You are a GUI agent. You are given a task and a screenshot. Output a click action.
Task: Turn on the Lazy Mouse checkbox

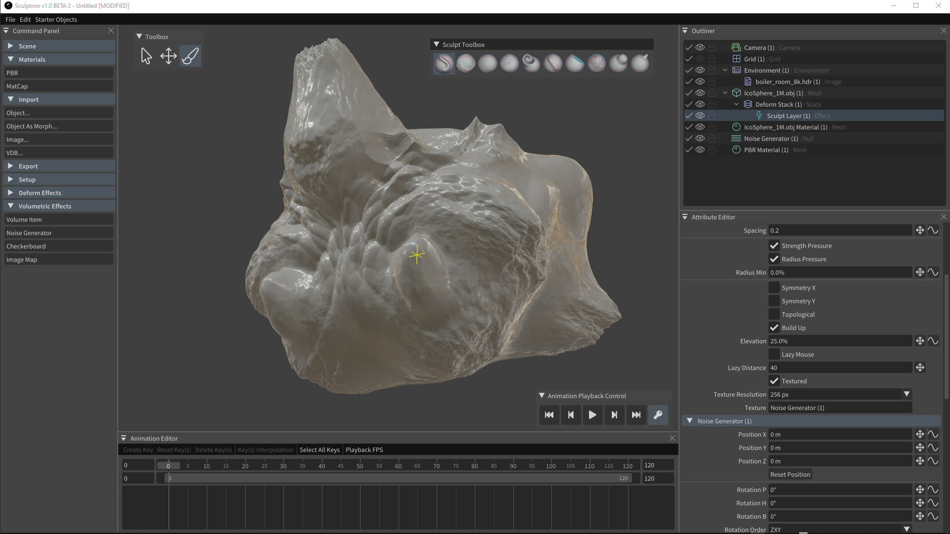(774, 354)
